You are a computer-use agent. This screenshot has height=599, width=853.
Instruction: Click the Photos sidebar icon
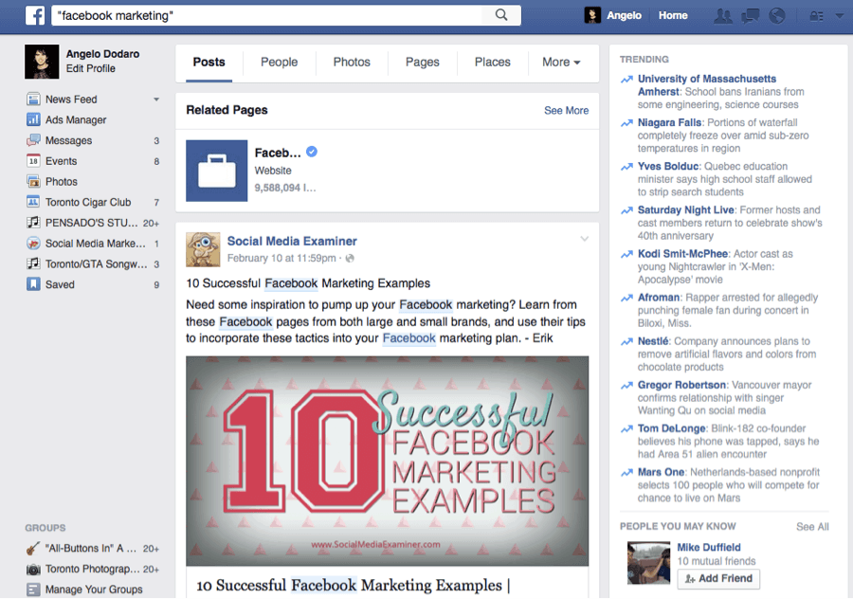[34, 182]
